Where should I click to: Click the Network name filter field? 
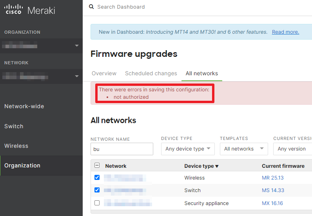122,149
